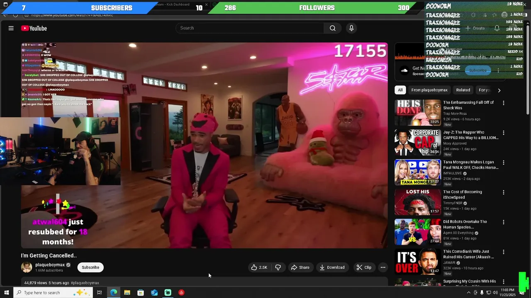Click the IMPAULSIVE channel name
The image size is (531, 298).
452,173
